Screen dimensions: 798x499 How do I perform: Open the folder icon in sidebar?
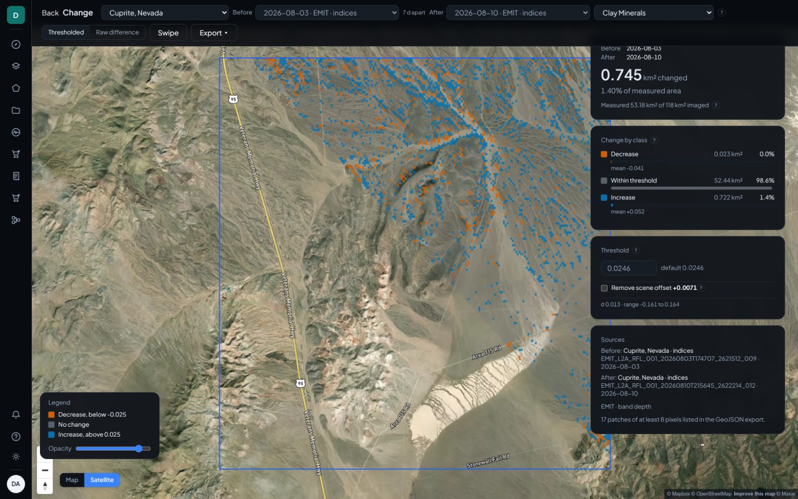click(16, 110)
